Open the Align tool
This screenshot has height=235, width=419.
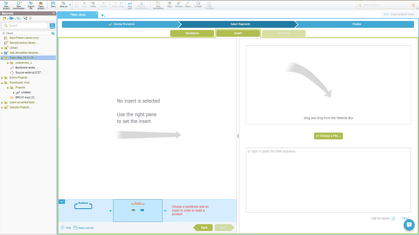pos(169,5)
